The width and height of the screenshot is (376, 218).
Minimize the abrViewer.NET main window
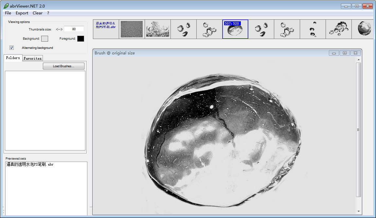point(346,6)
